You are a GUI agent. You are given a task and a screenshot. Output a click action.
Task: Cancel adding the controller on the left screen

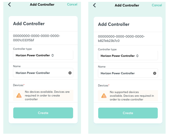72,4
